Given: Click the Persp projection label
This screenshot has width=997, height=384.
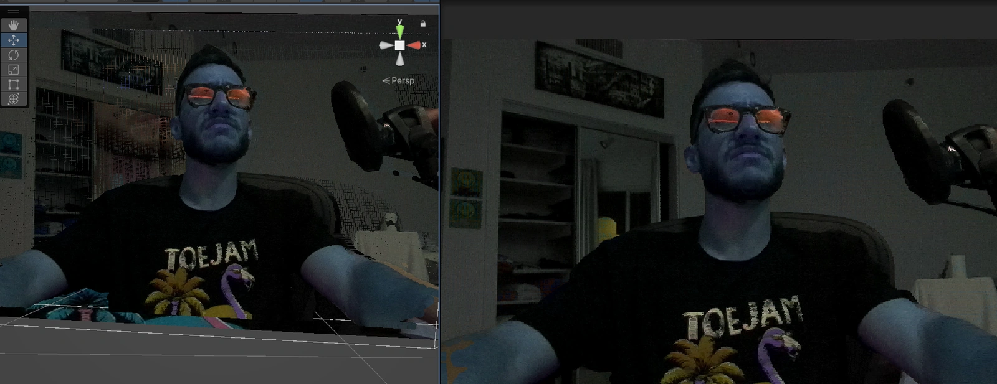Looking at the screenshot, I should [399, 80].
